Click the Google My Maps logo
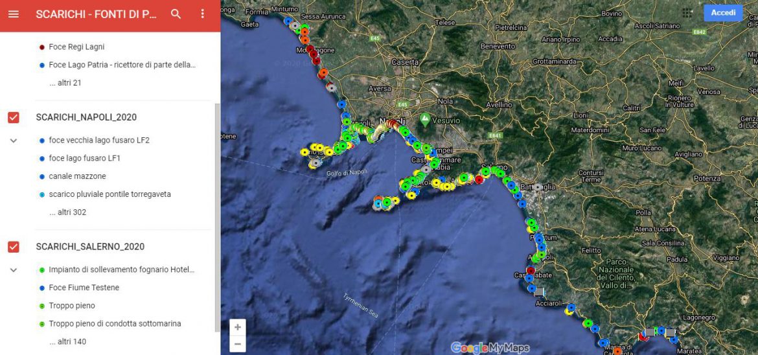Viewport: 758px width, 355px height. point(490,348)
